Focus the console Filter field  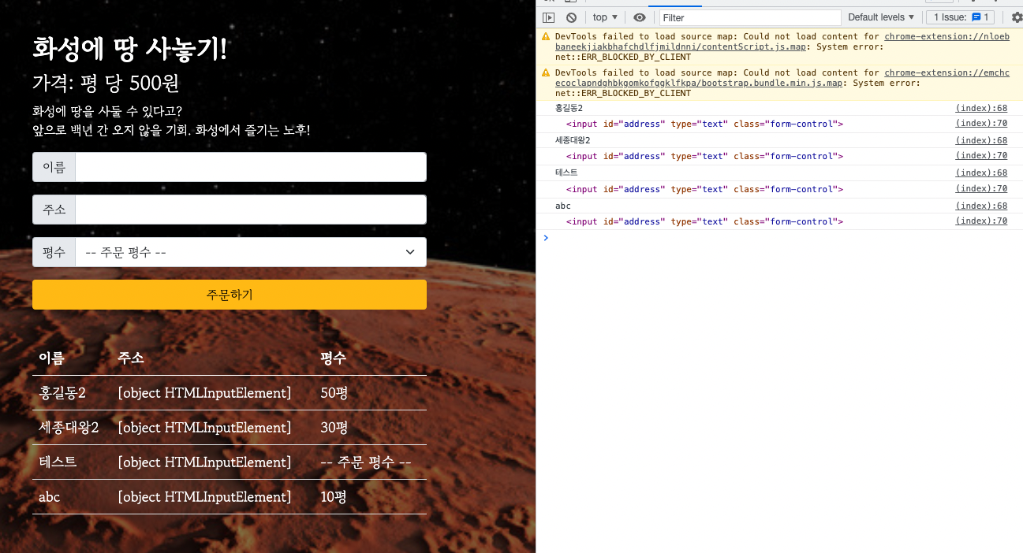click(x=750, y=17)
